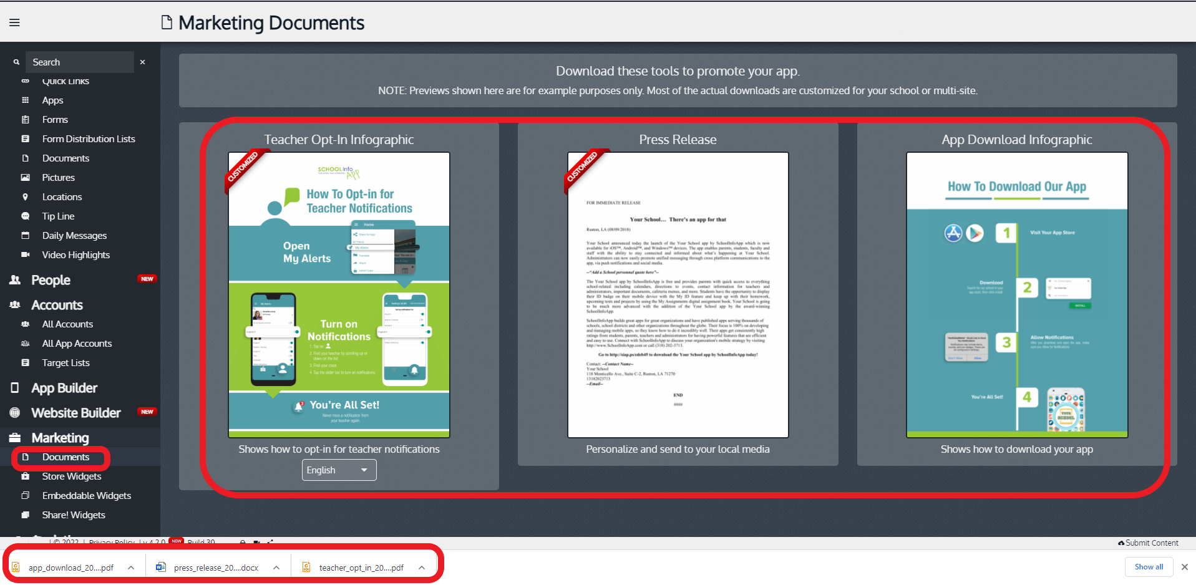Viewport: 1196px width, 585px height.
Task: Open the Marketing section
Action: click(60, 438)
